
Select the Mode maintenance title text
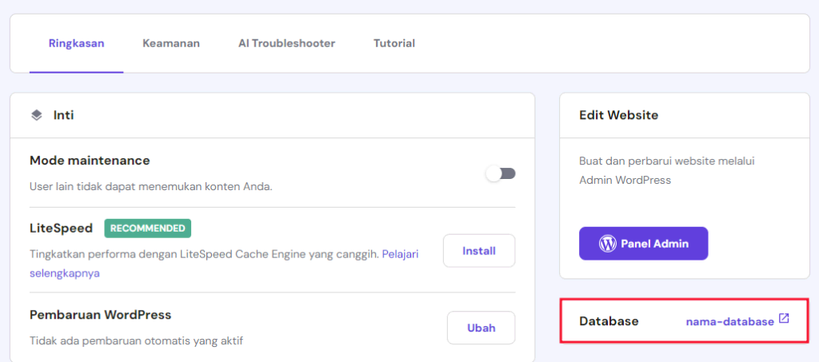click(x=90, y=161)
